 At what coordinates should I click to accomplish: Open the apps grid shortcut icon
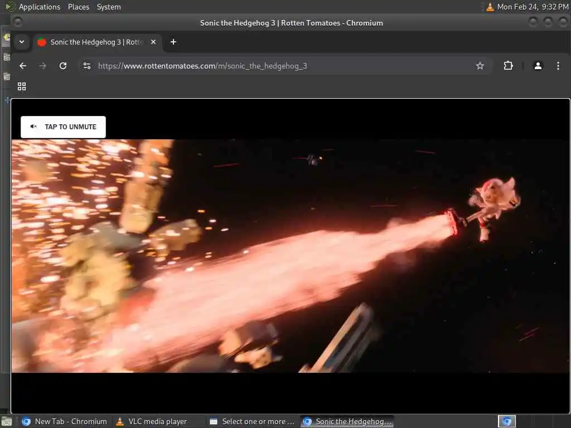[x=22, y=86]
